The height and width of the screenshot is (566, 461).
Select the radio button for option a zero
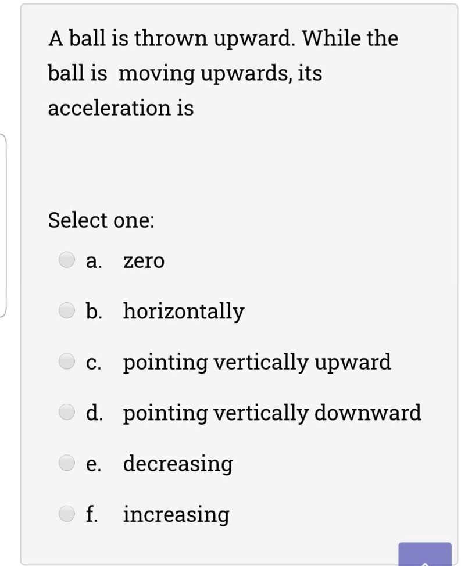point(68,260)
